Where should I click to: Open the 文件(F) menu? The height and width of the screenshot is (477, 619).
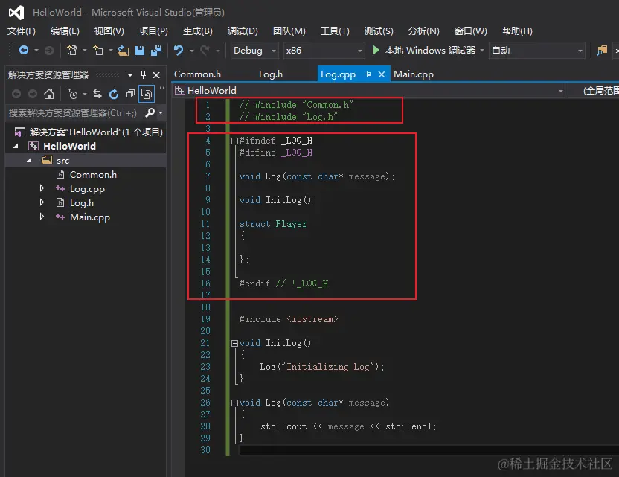tap(22, 31)
